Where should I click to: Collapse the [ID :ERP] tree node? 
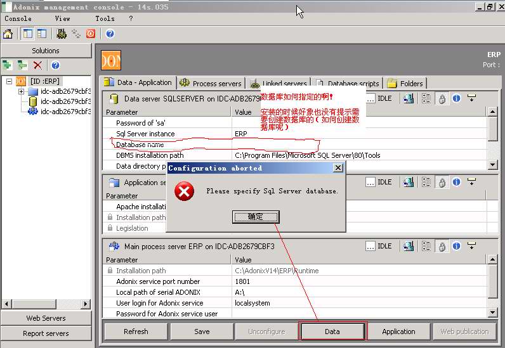(9, 81)
